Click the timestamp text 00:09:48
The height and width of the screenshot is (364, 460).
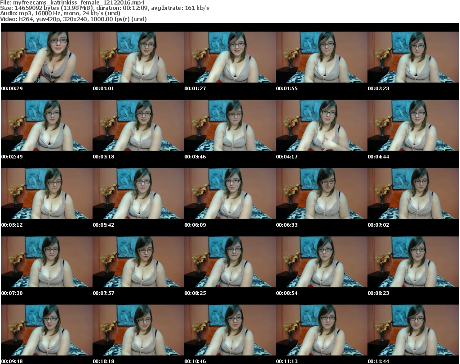(12, 361)
